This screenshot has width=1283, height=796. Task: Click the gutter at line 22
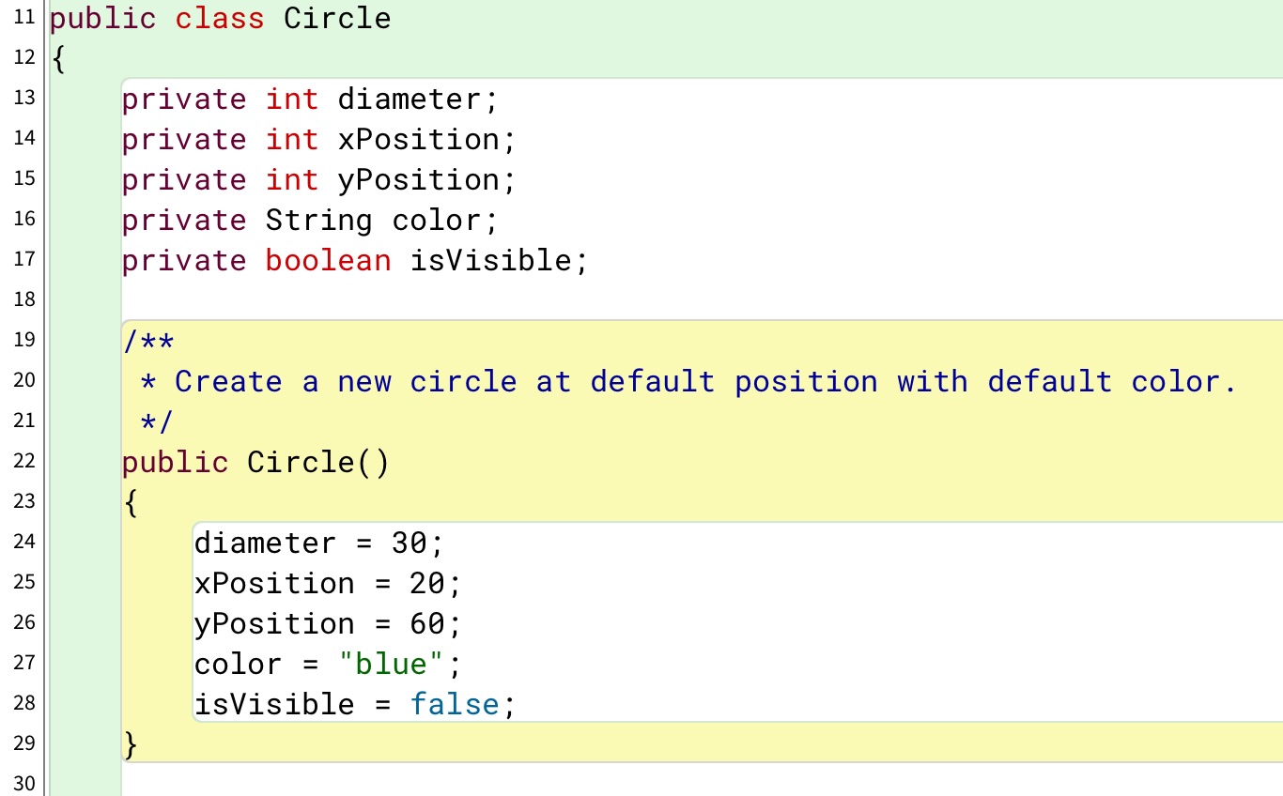tap(24, 461)
